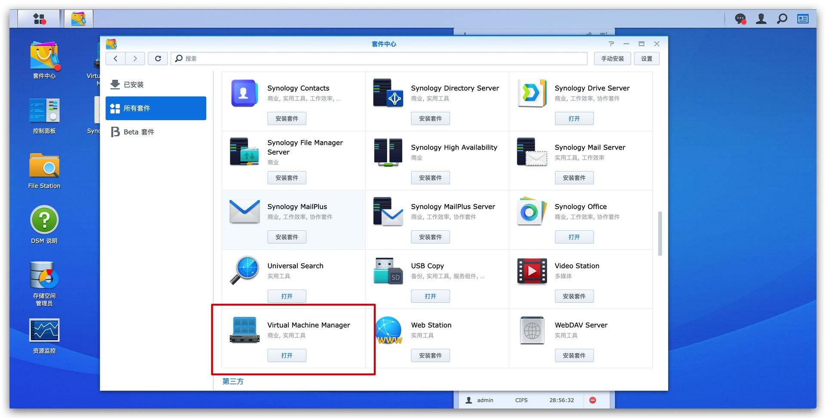Go forward in Package Center

[135, 58]
